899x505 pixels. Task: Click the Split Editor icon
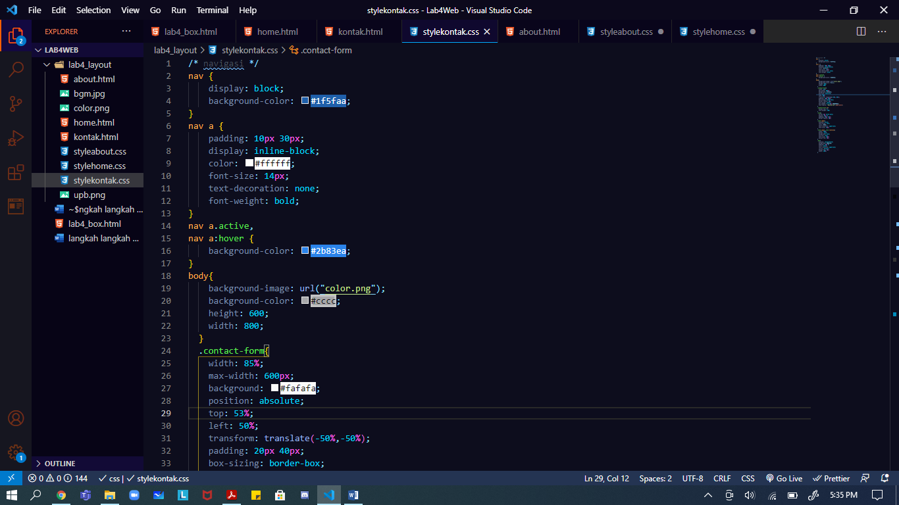(860, 31)
